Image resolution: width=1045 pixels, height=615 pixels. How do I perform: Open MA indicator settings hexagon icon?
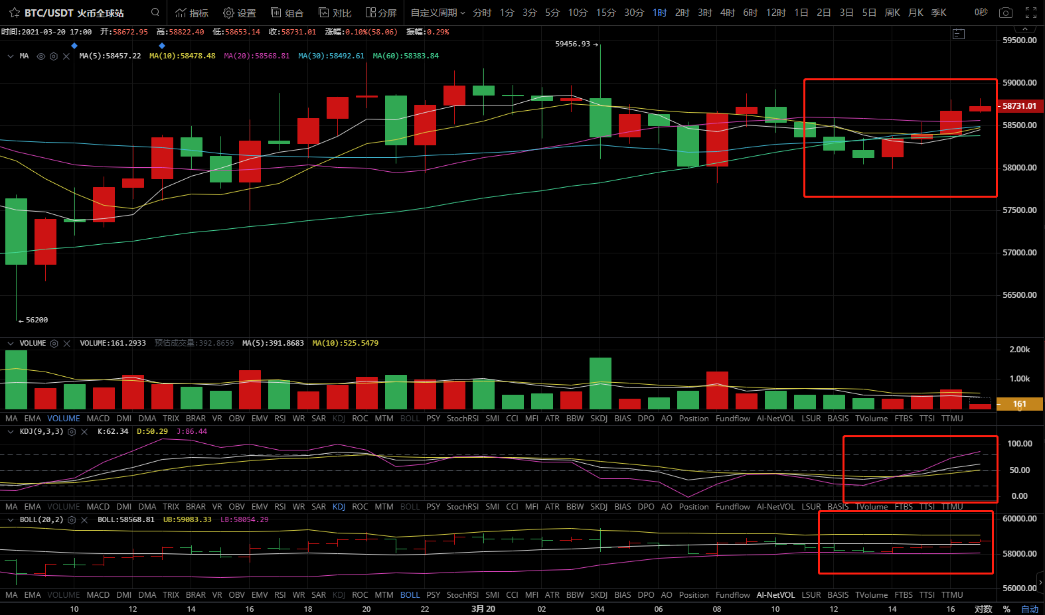[x=54, y=56]
